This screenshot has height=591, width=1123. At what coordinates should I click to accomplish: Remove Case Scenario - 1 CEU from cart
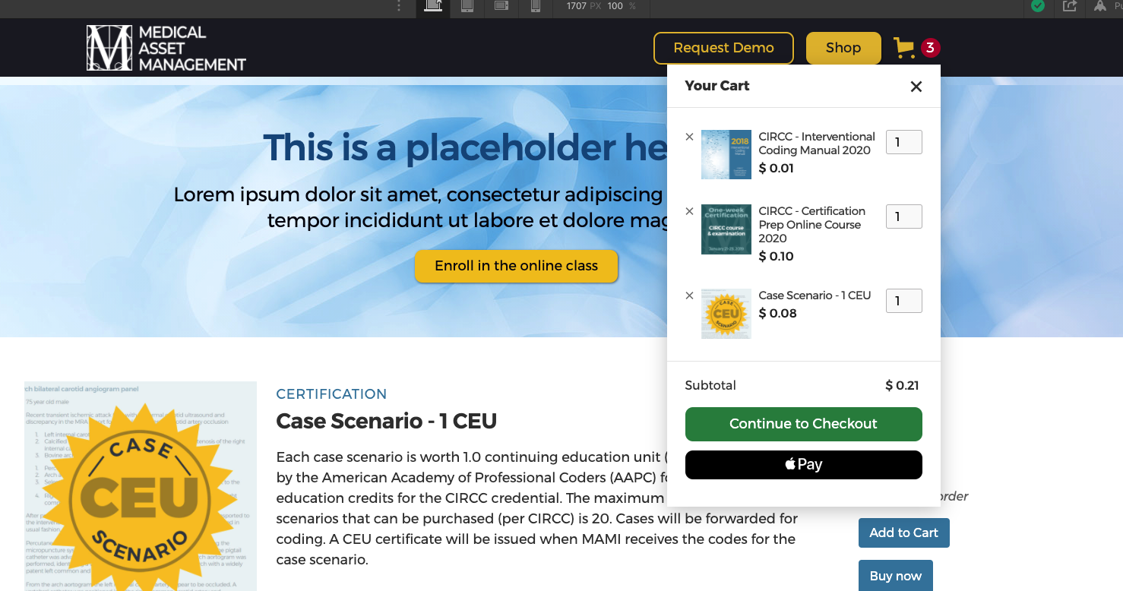click(x=689, y=295)
